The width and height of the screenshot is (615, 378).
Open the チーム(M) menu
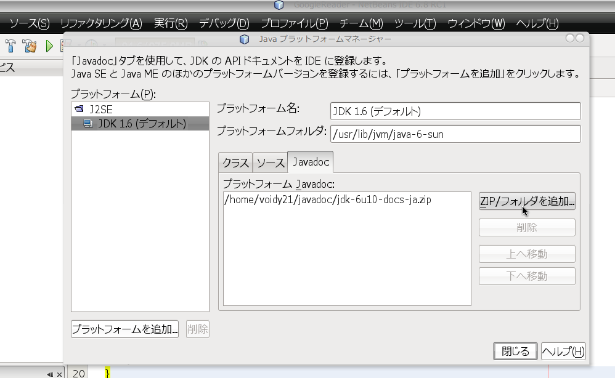point(361,23)
